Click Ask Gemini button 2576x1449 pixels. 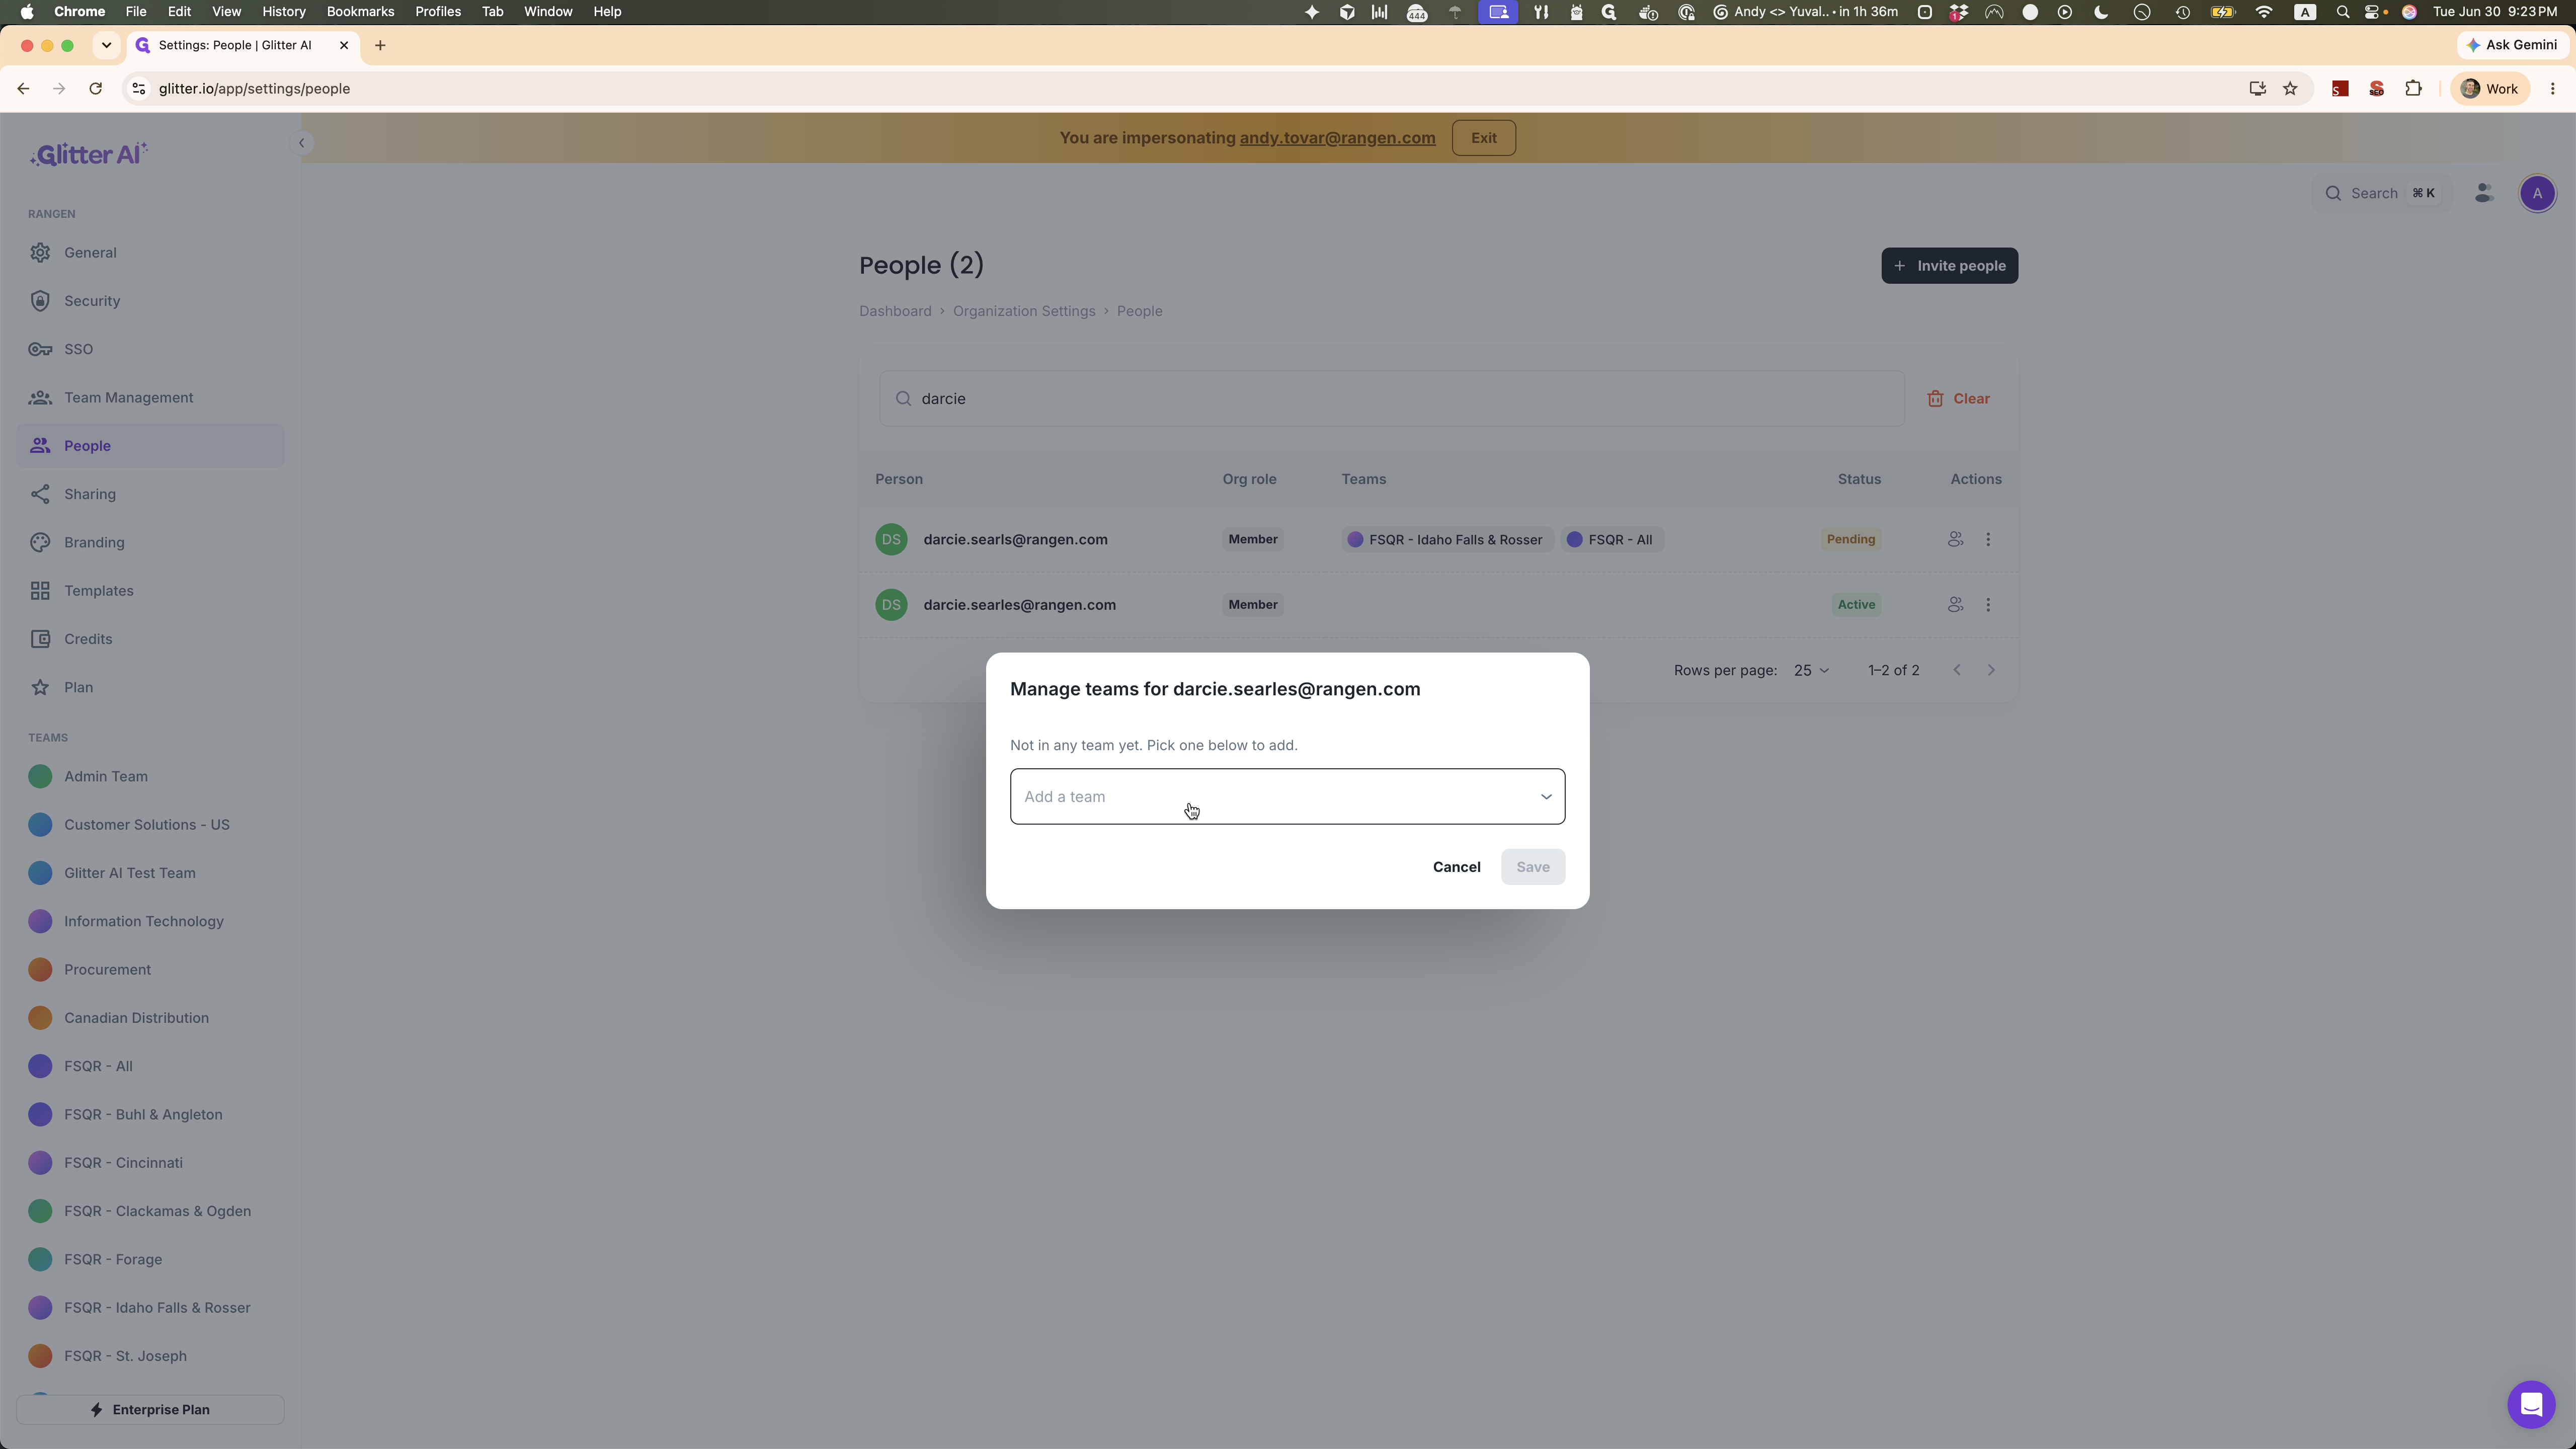tap(2512, 45)
